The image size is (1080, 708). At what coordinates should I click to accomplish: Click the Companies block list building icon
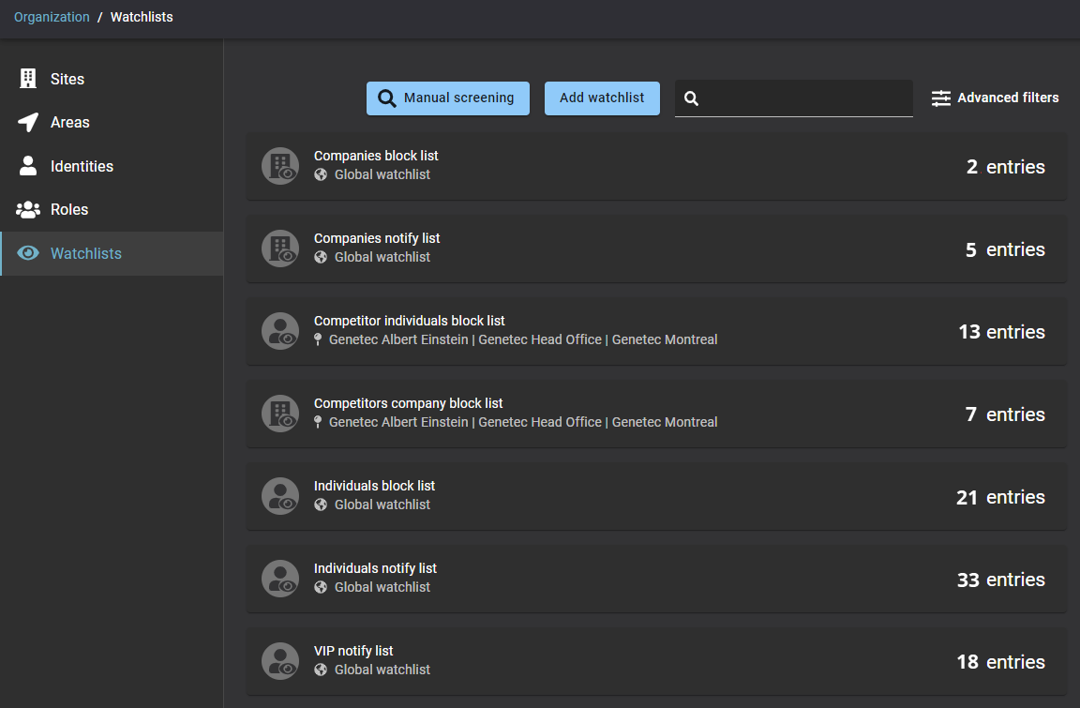click(x=280, y=167)
